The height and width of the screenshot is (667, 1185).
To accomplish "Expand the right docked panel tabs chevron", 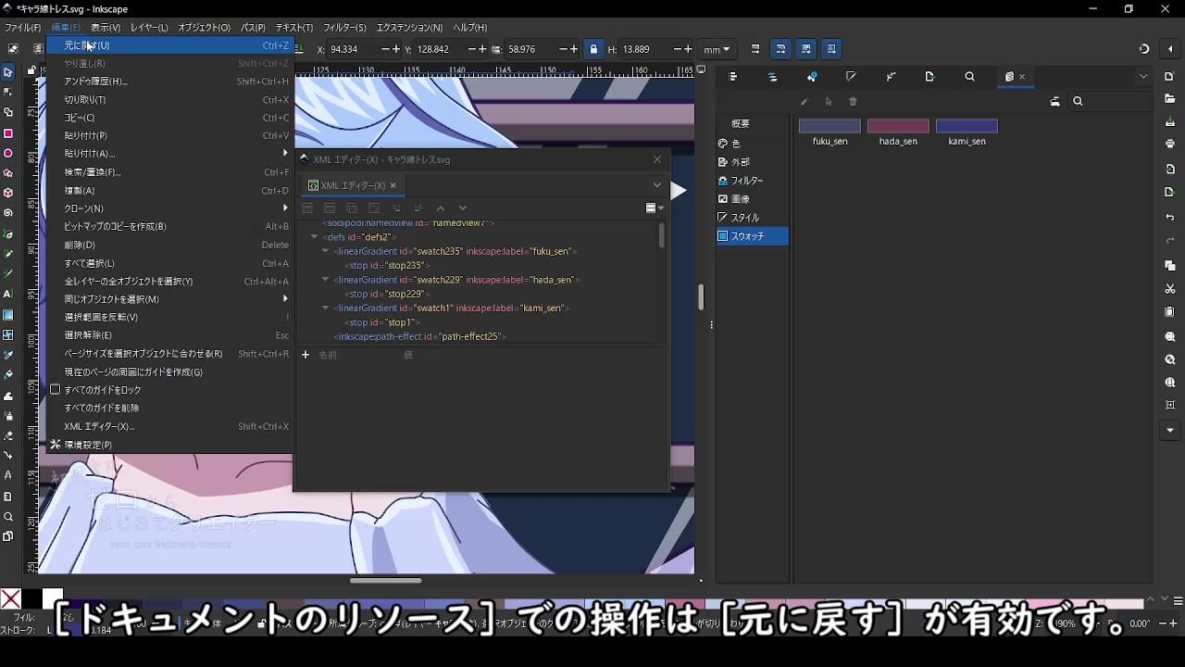I will 1144,77.
